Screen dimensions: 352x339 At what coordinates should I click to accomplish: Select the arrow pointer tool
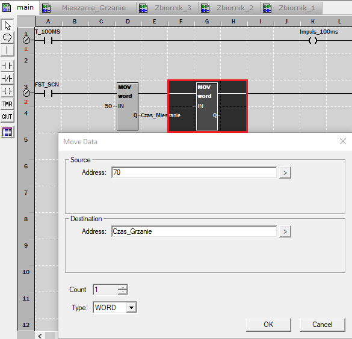(7, 25)
